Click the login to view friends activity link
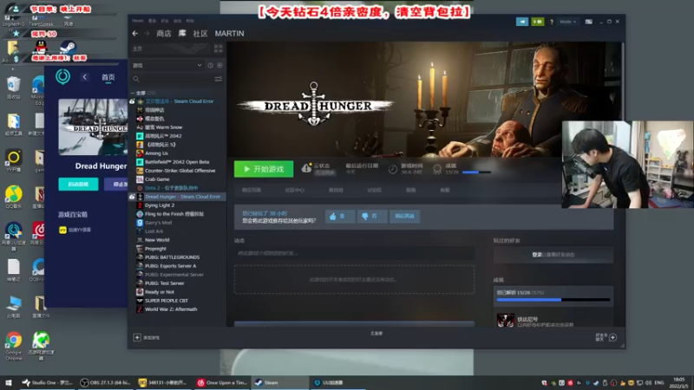The width and height of the screenshot is (694, 390). click(553, 255)
